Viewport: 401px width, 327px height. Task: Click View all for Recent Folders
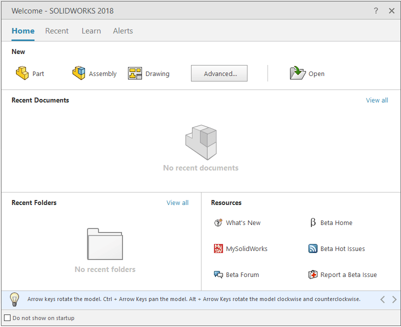[x=177, y=202]
